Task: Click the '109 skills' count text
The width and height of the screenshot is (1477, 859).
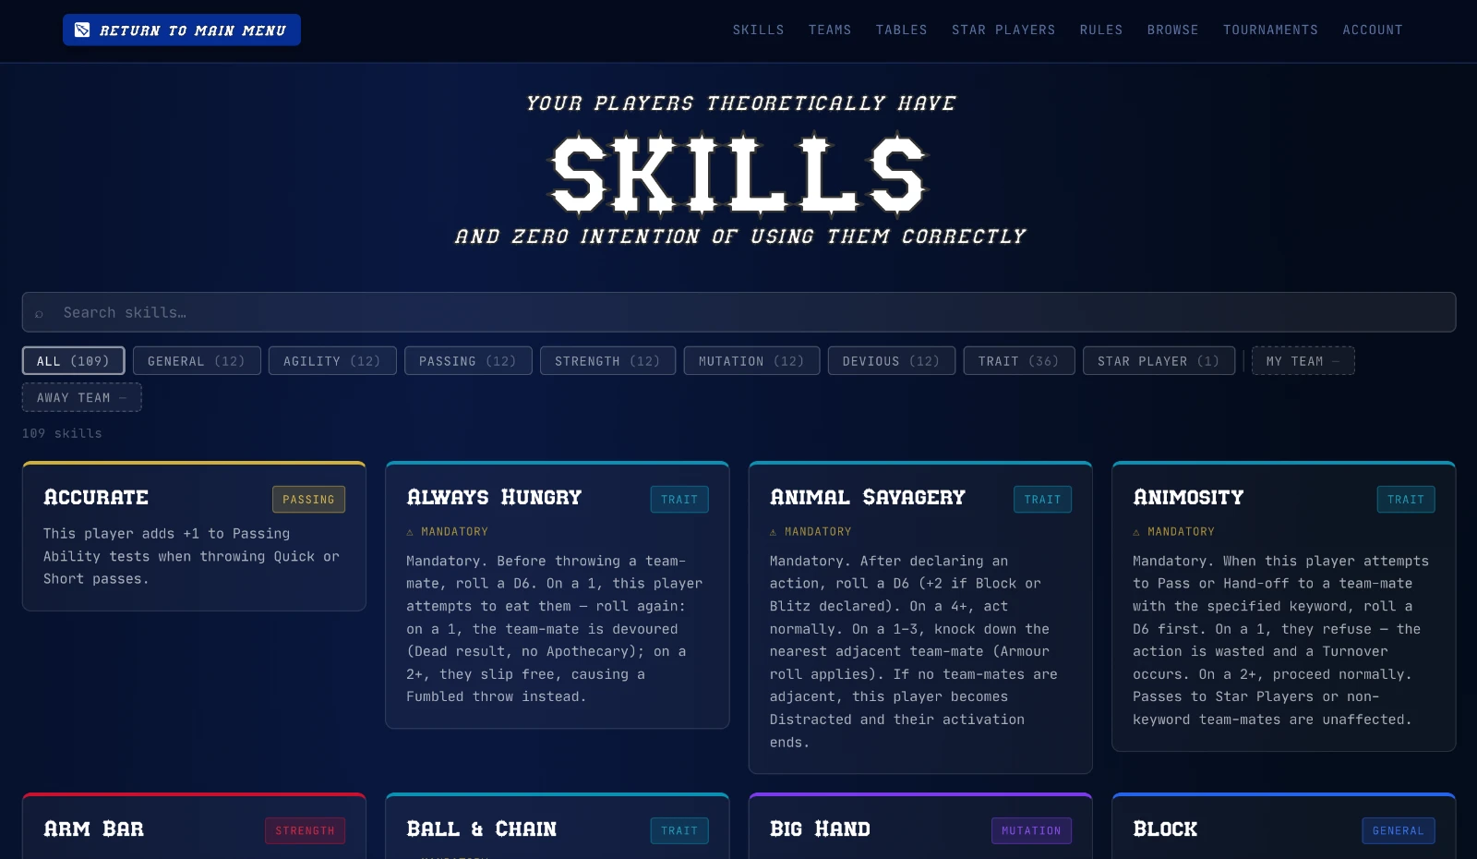Action: pyautogui.click(x=62, y=433)
